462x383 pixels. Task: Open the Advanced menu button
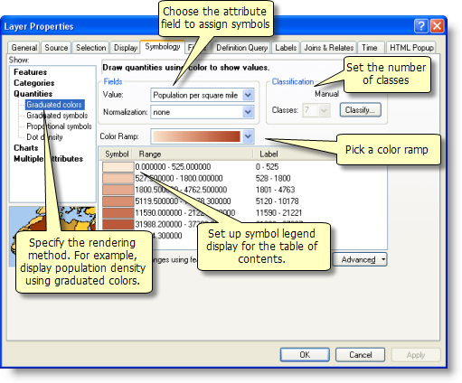(x=360, y=259)
